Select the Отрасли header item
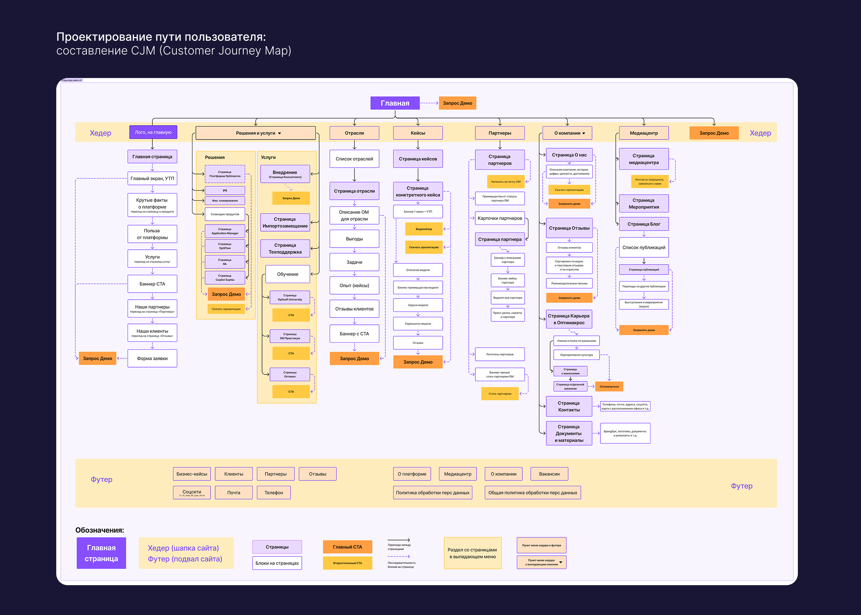The width and height of the screenshot is (861, 615). pyautogui.click(x=354, y=133)
